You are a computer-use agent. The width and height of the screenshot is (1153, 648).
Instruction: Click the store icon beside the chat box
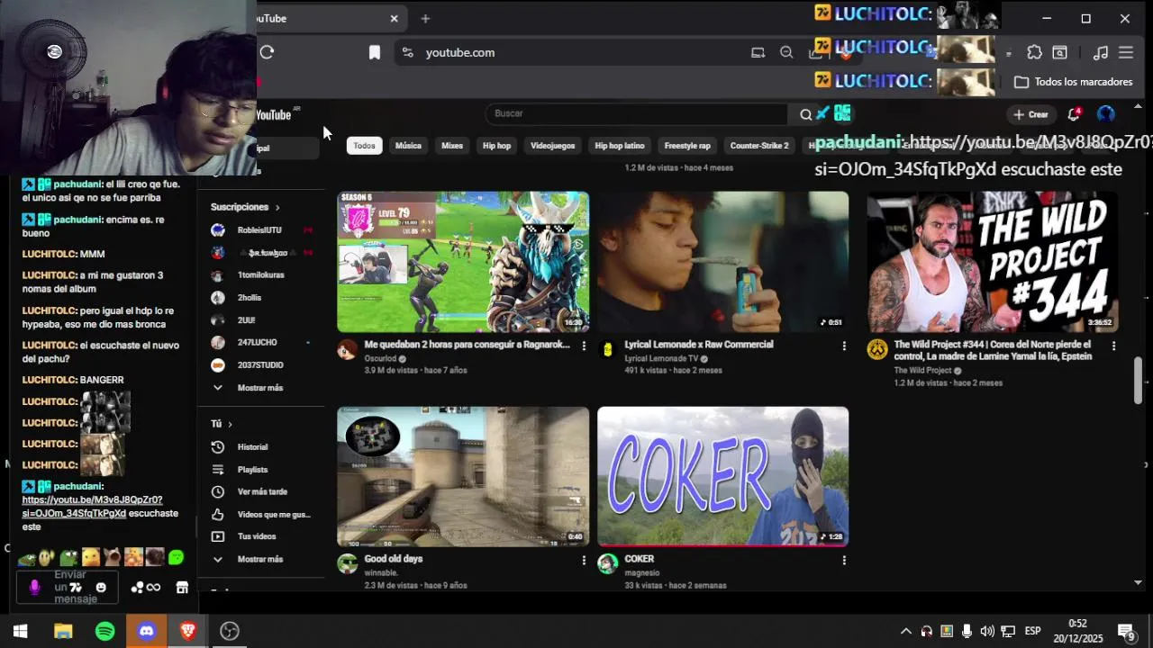(182, 588)
